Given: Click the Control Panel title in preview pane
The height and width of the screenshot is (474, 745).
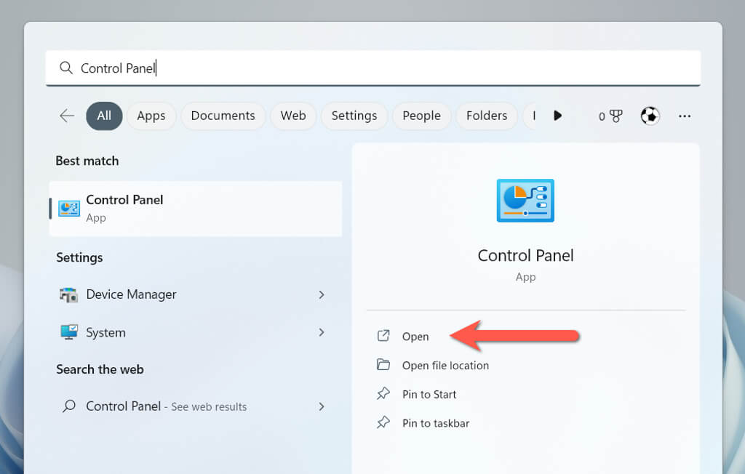Looking at the screenshot, I should tap(525, 255).
